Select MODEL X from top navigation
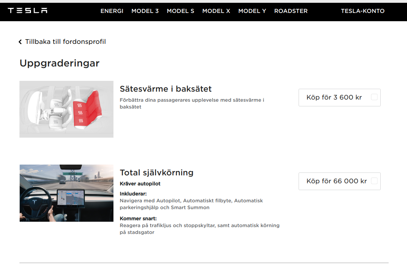 (x=216, y=11)
